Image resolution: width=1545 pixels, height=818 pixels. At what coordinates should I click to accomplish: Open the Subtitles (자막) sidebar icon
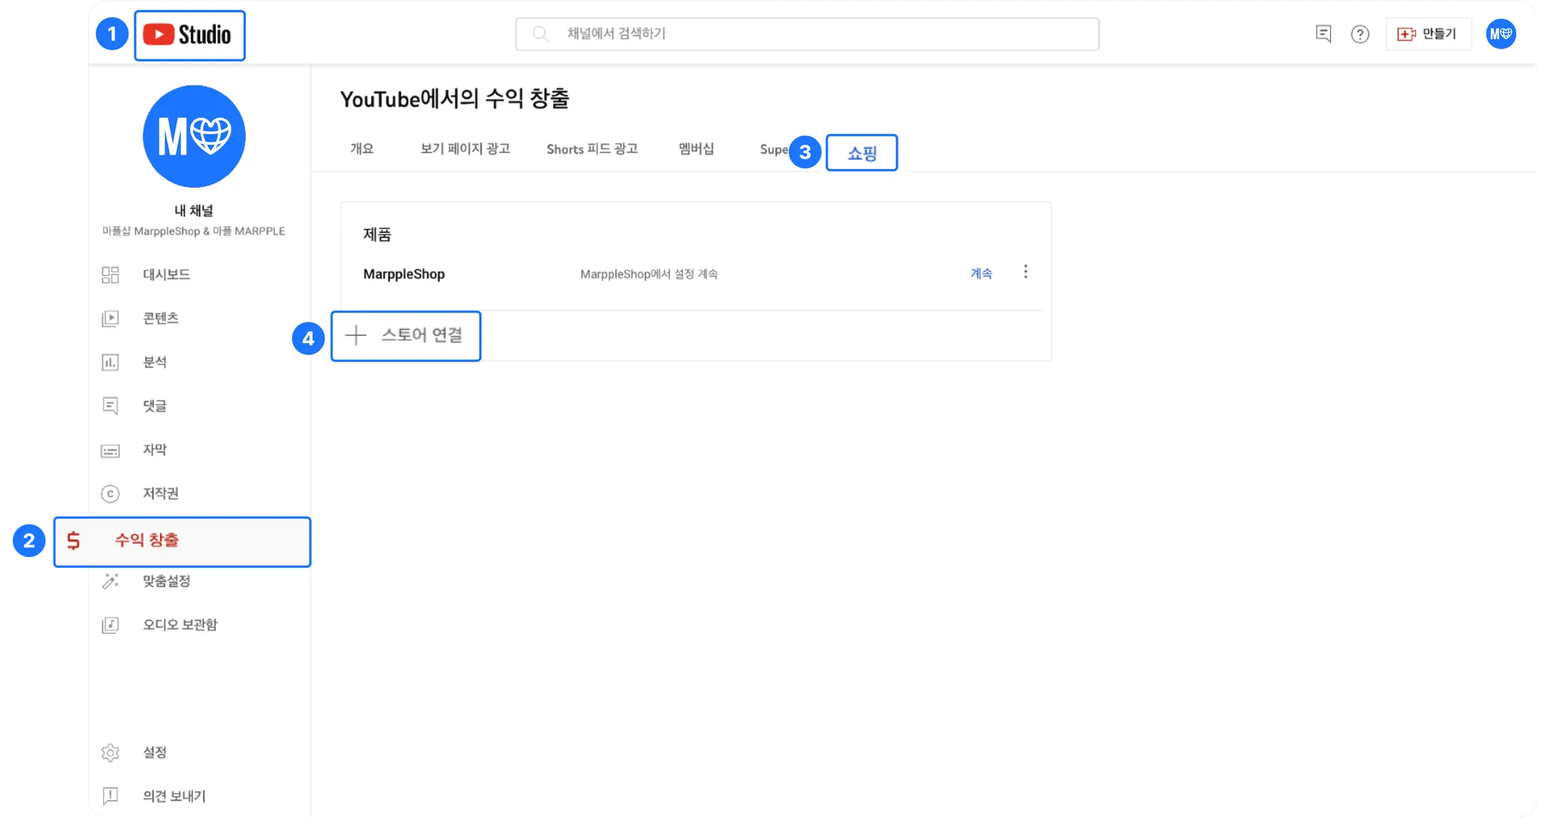coord(110,451)
